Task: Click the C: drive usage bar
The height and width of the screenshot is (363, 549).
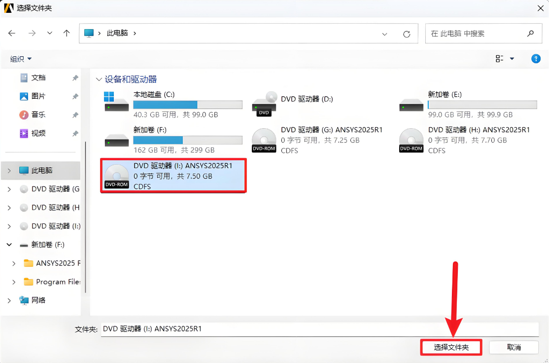Action: pos(188,105)
